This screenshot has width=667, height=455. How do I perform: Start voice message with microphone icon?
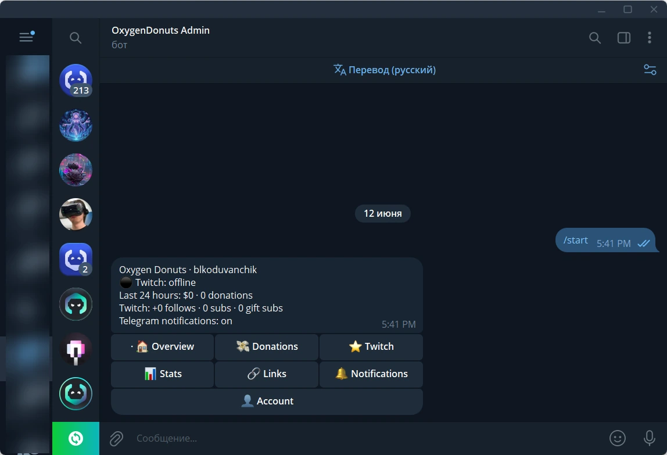click(x=649, y=438)
